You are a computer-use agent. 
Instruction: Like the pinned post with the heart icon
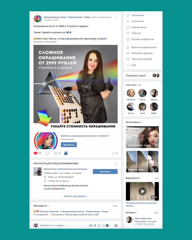click(x=36, y=153)
